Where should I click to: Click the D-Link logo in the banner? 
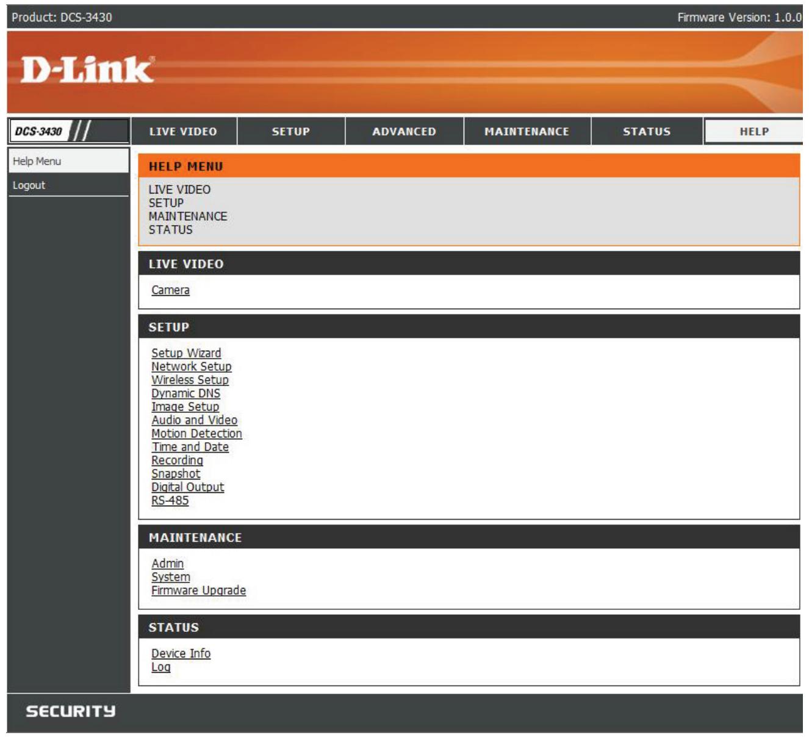pyautogui.click(x=87, y=70)
